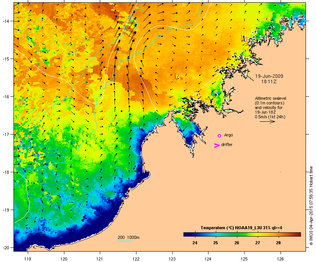The width and height of the screenshot is (316, 262).
Task: Click the '(0.1m contours)' legend line
Action: pyautogui.click(x=269, y=103)
